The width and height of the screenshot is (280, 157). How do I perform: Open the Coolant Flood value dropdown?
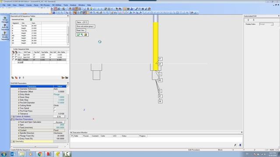(59, 130)
